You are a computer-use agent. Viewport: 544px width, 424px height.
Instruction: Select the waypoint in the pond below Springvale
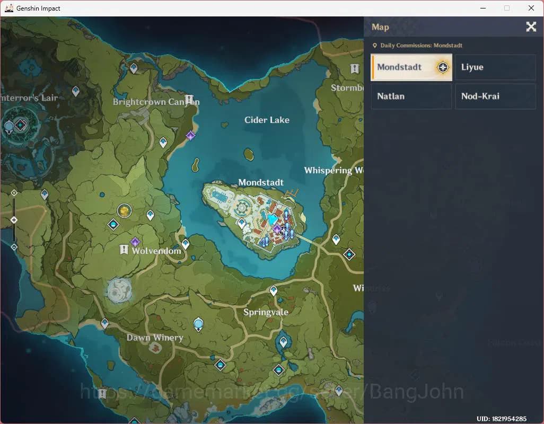coord(283,342)
